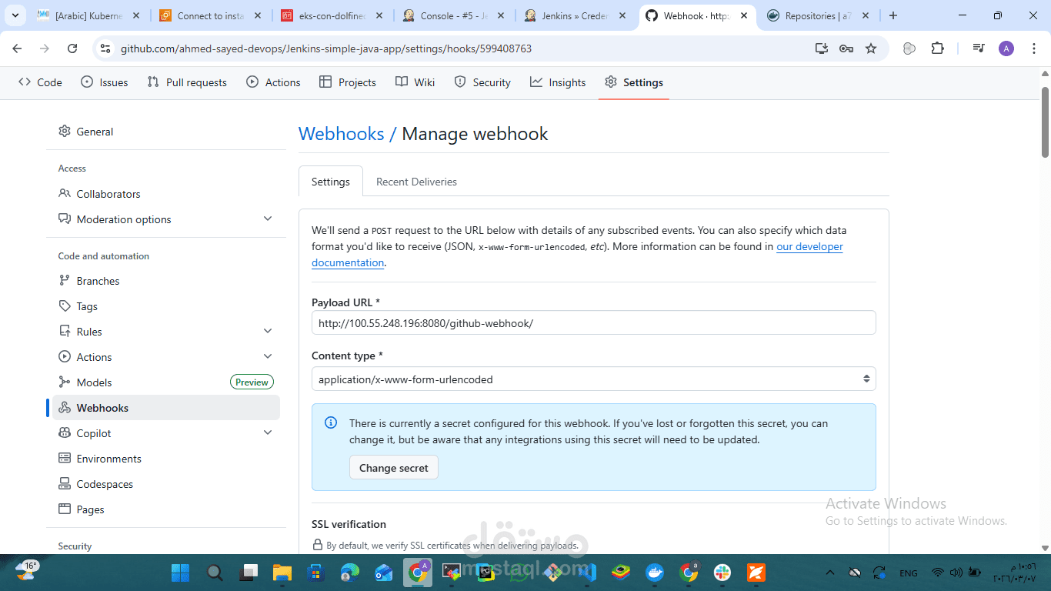Select the webhook Settings tab
Image resolution: width=1051 pixels, height=591 pixels.
[x=331, y=182]
